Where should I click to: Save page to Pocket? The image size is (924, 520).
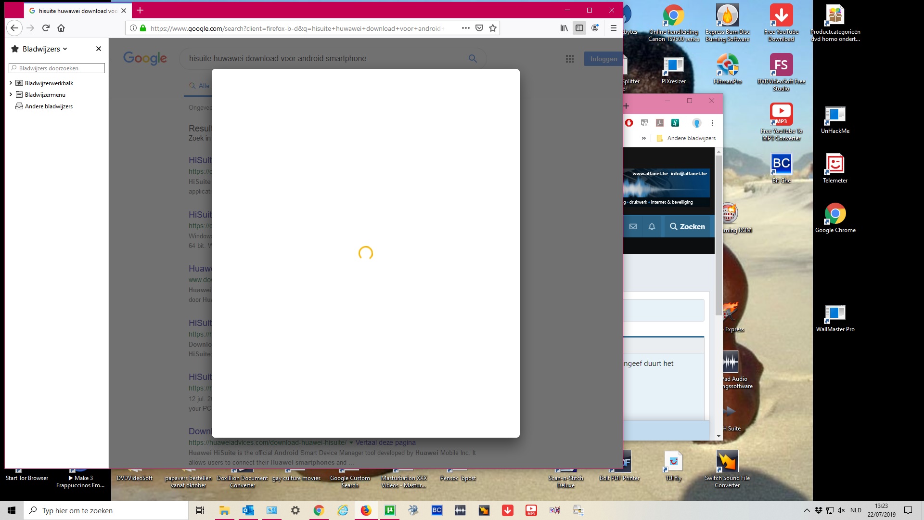coord(479,28)
